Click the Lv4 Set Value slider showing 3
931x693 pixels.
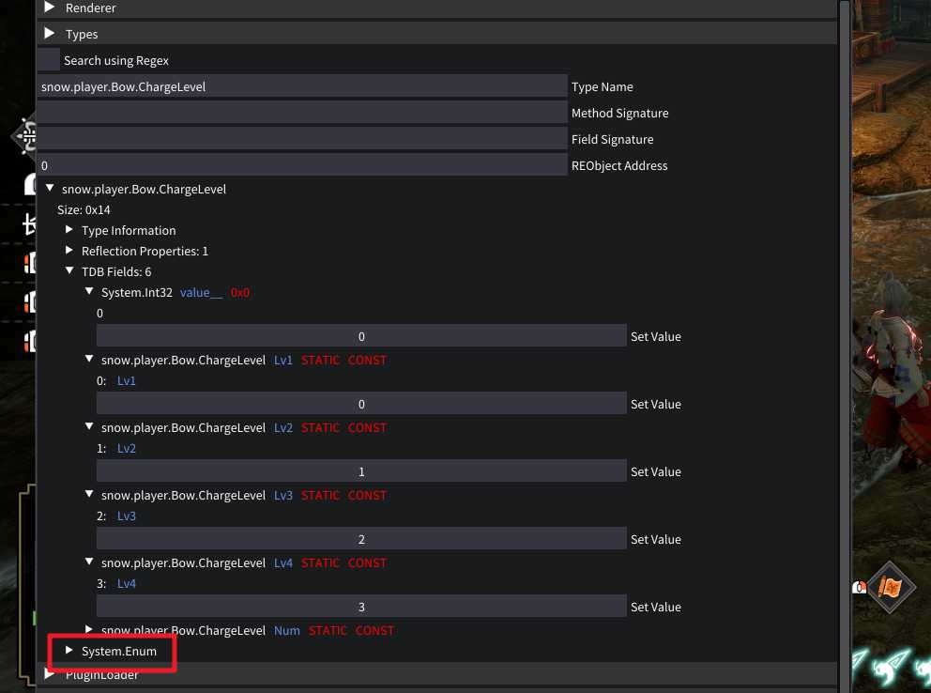coord(361,607)
